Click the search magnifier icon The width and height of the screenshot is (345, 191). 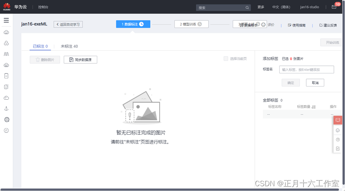pos(247,8)
